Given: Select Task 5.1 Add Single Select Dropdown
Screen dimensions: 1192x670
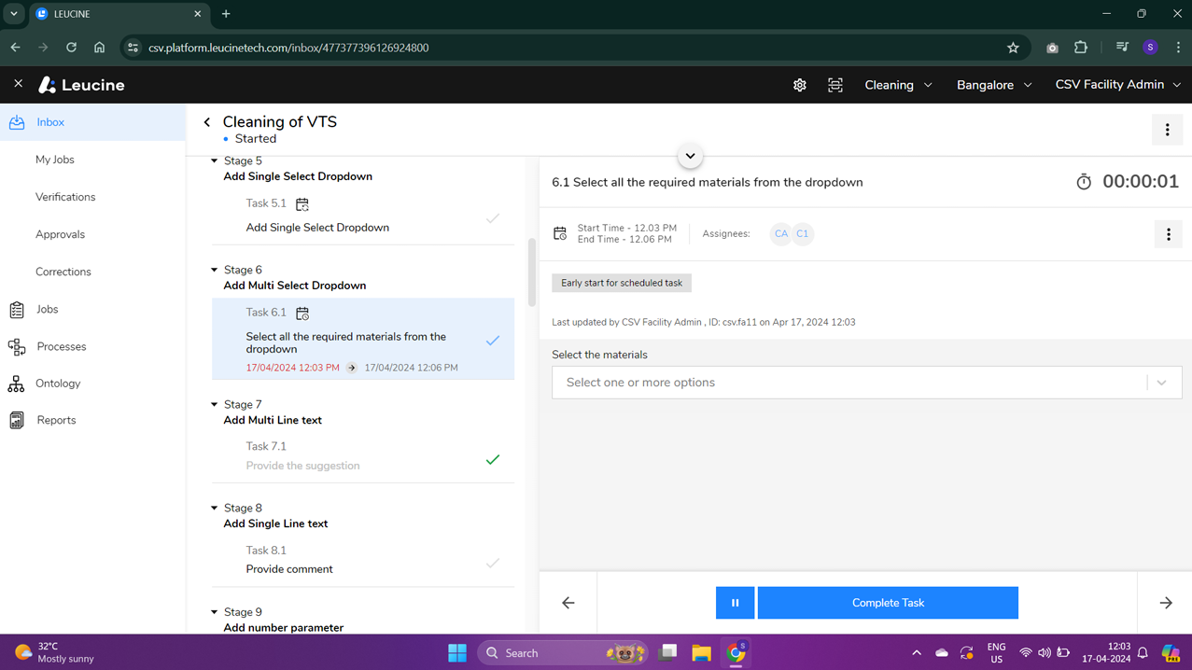Looking at the screenshot, I should click(363, 216).
